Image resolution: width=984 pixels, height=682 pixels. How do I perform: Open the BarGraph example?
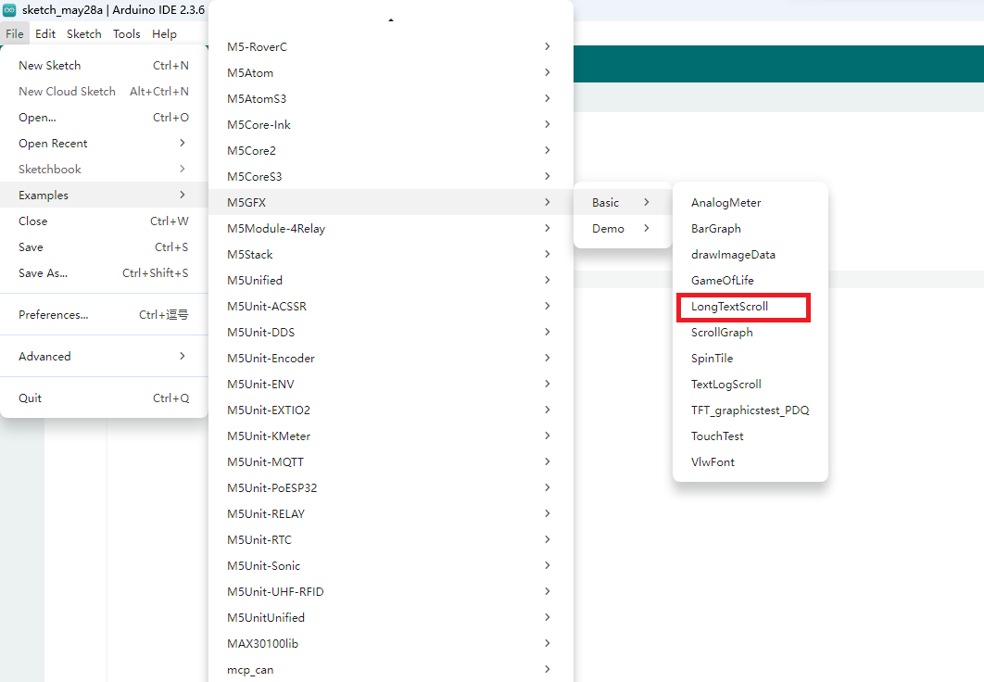750,228
